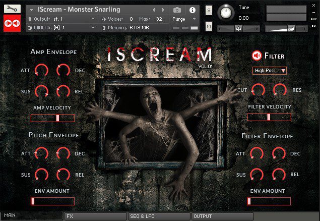Go to next instrument preset arrow
The height and width of the screenshot is (221, 320).
tap(163, 10)
